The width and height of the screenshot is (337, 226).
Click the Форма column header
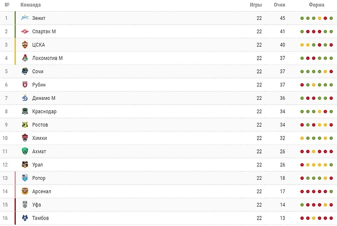tap(317, 5)
